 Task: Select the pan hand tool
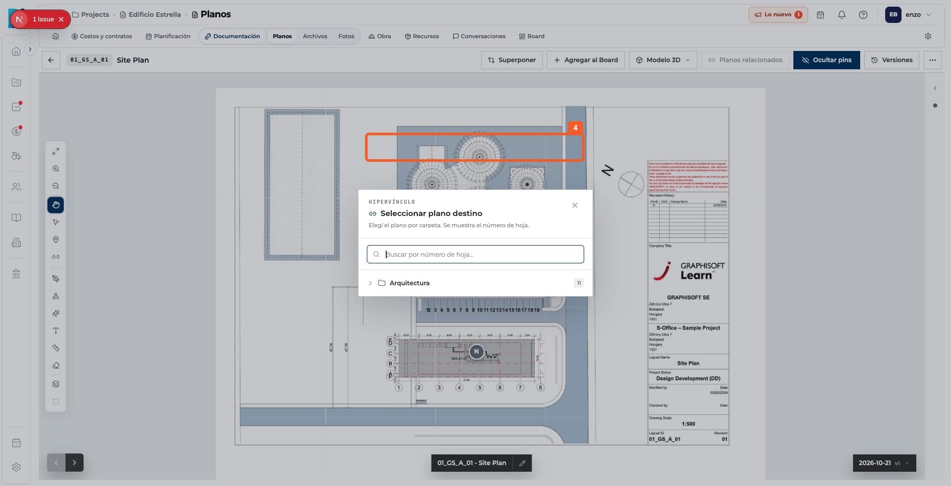tap(56, 205)
